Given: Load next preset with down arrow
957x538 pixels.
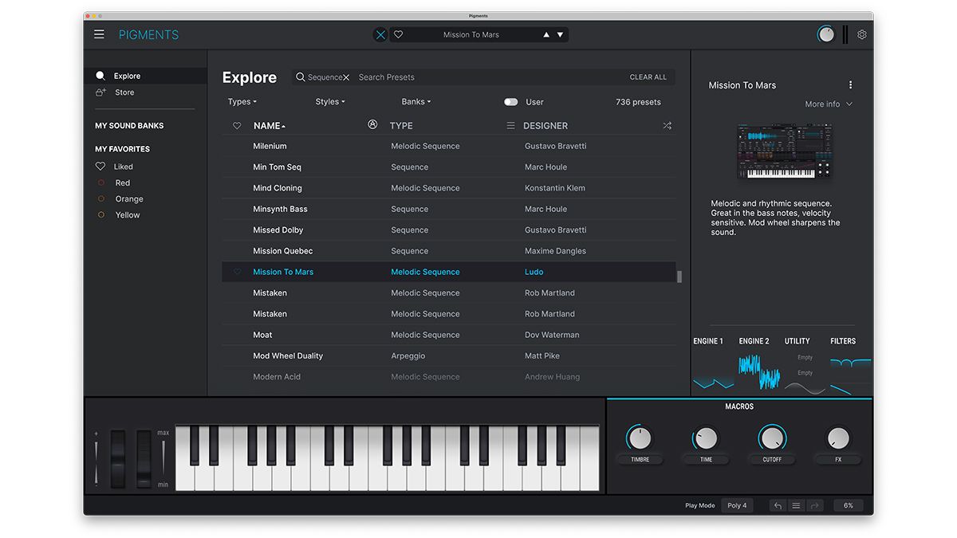Looking at the screenshot, I should point(560,34).
